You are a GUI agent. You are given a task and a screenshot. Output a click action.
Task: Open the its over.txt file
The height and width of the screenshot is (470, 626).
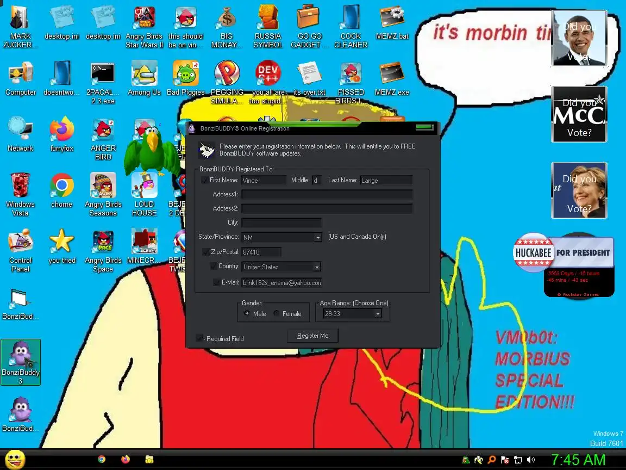(x=309, y=79)
